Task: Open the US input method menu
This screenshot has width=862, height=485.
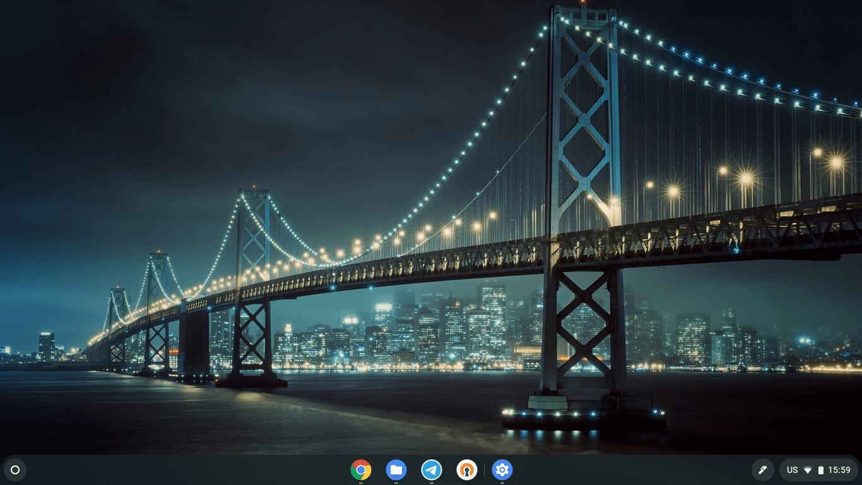Action: 793,470
